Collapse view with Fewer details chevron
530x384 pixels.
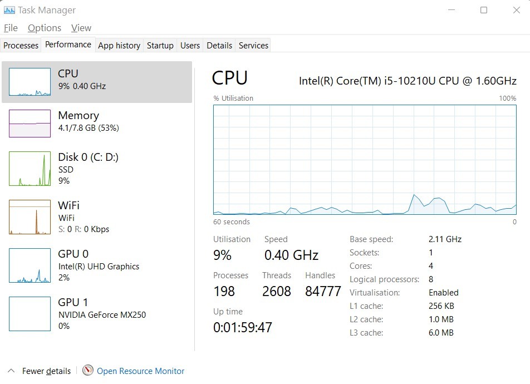pyautogui.click(x=11, y=371)
